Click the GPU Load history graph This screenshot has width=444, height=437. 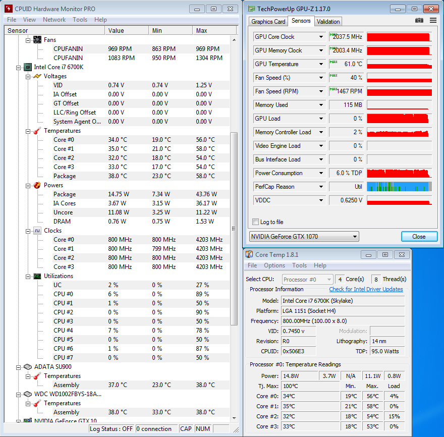[x=399, y=119]
